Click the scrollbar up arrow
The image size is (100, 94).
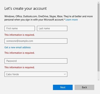click(98, 2)
